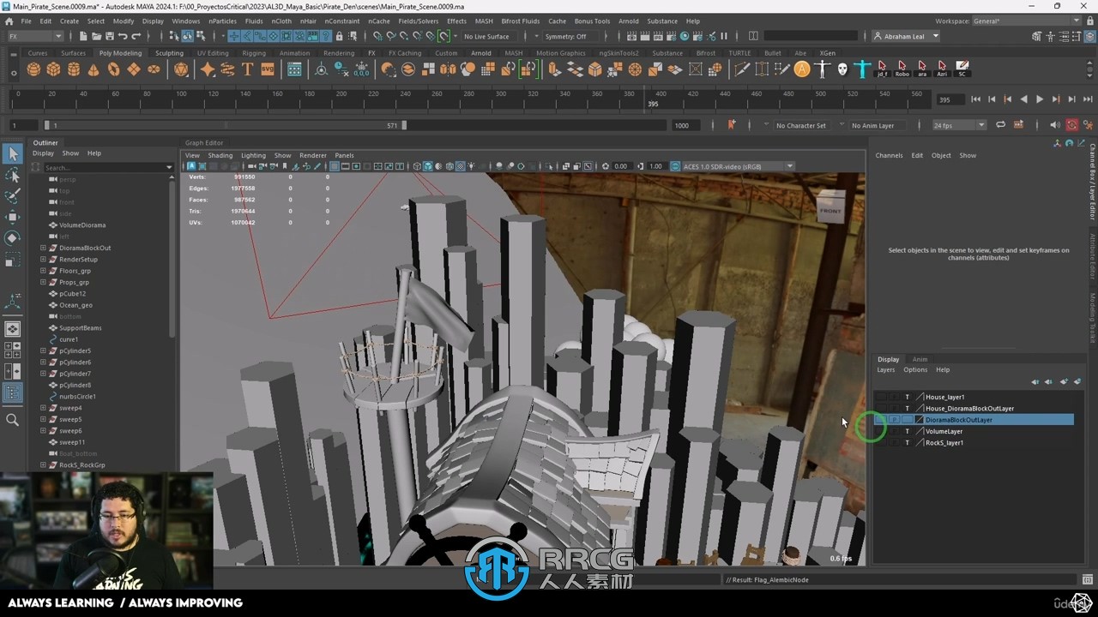Go to start of playback range
Viewport: 1098px width, 617px height.
(975, 99)
